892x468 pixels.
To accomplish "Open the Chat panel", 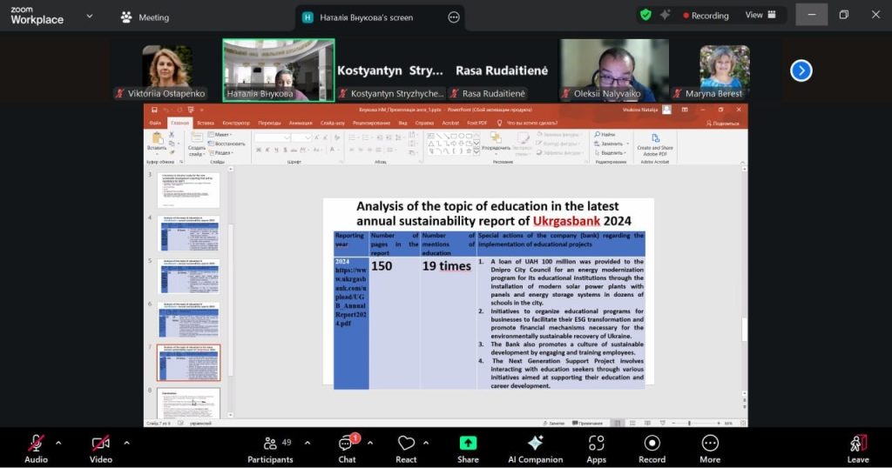I will pos(347,446).
